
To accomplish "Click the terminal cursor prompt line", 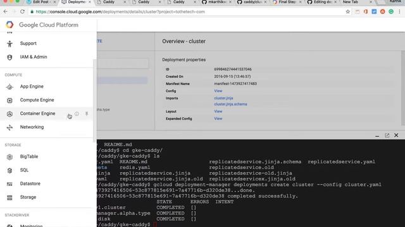I will coord(127,224).
